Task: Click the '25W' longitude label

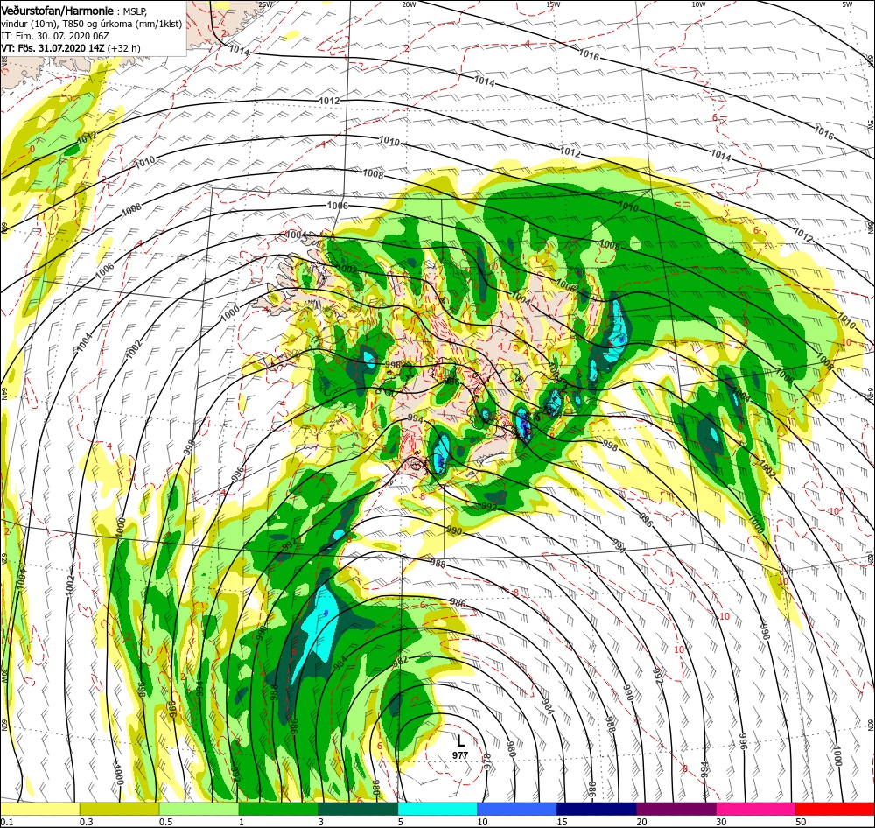Action: tap(265, 4)
